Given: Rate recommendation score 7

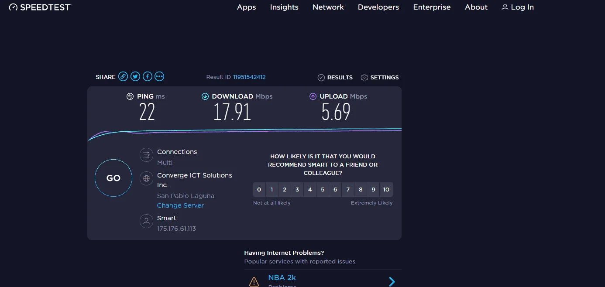Looking at the screenshot, I should coord(348,190).
